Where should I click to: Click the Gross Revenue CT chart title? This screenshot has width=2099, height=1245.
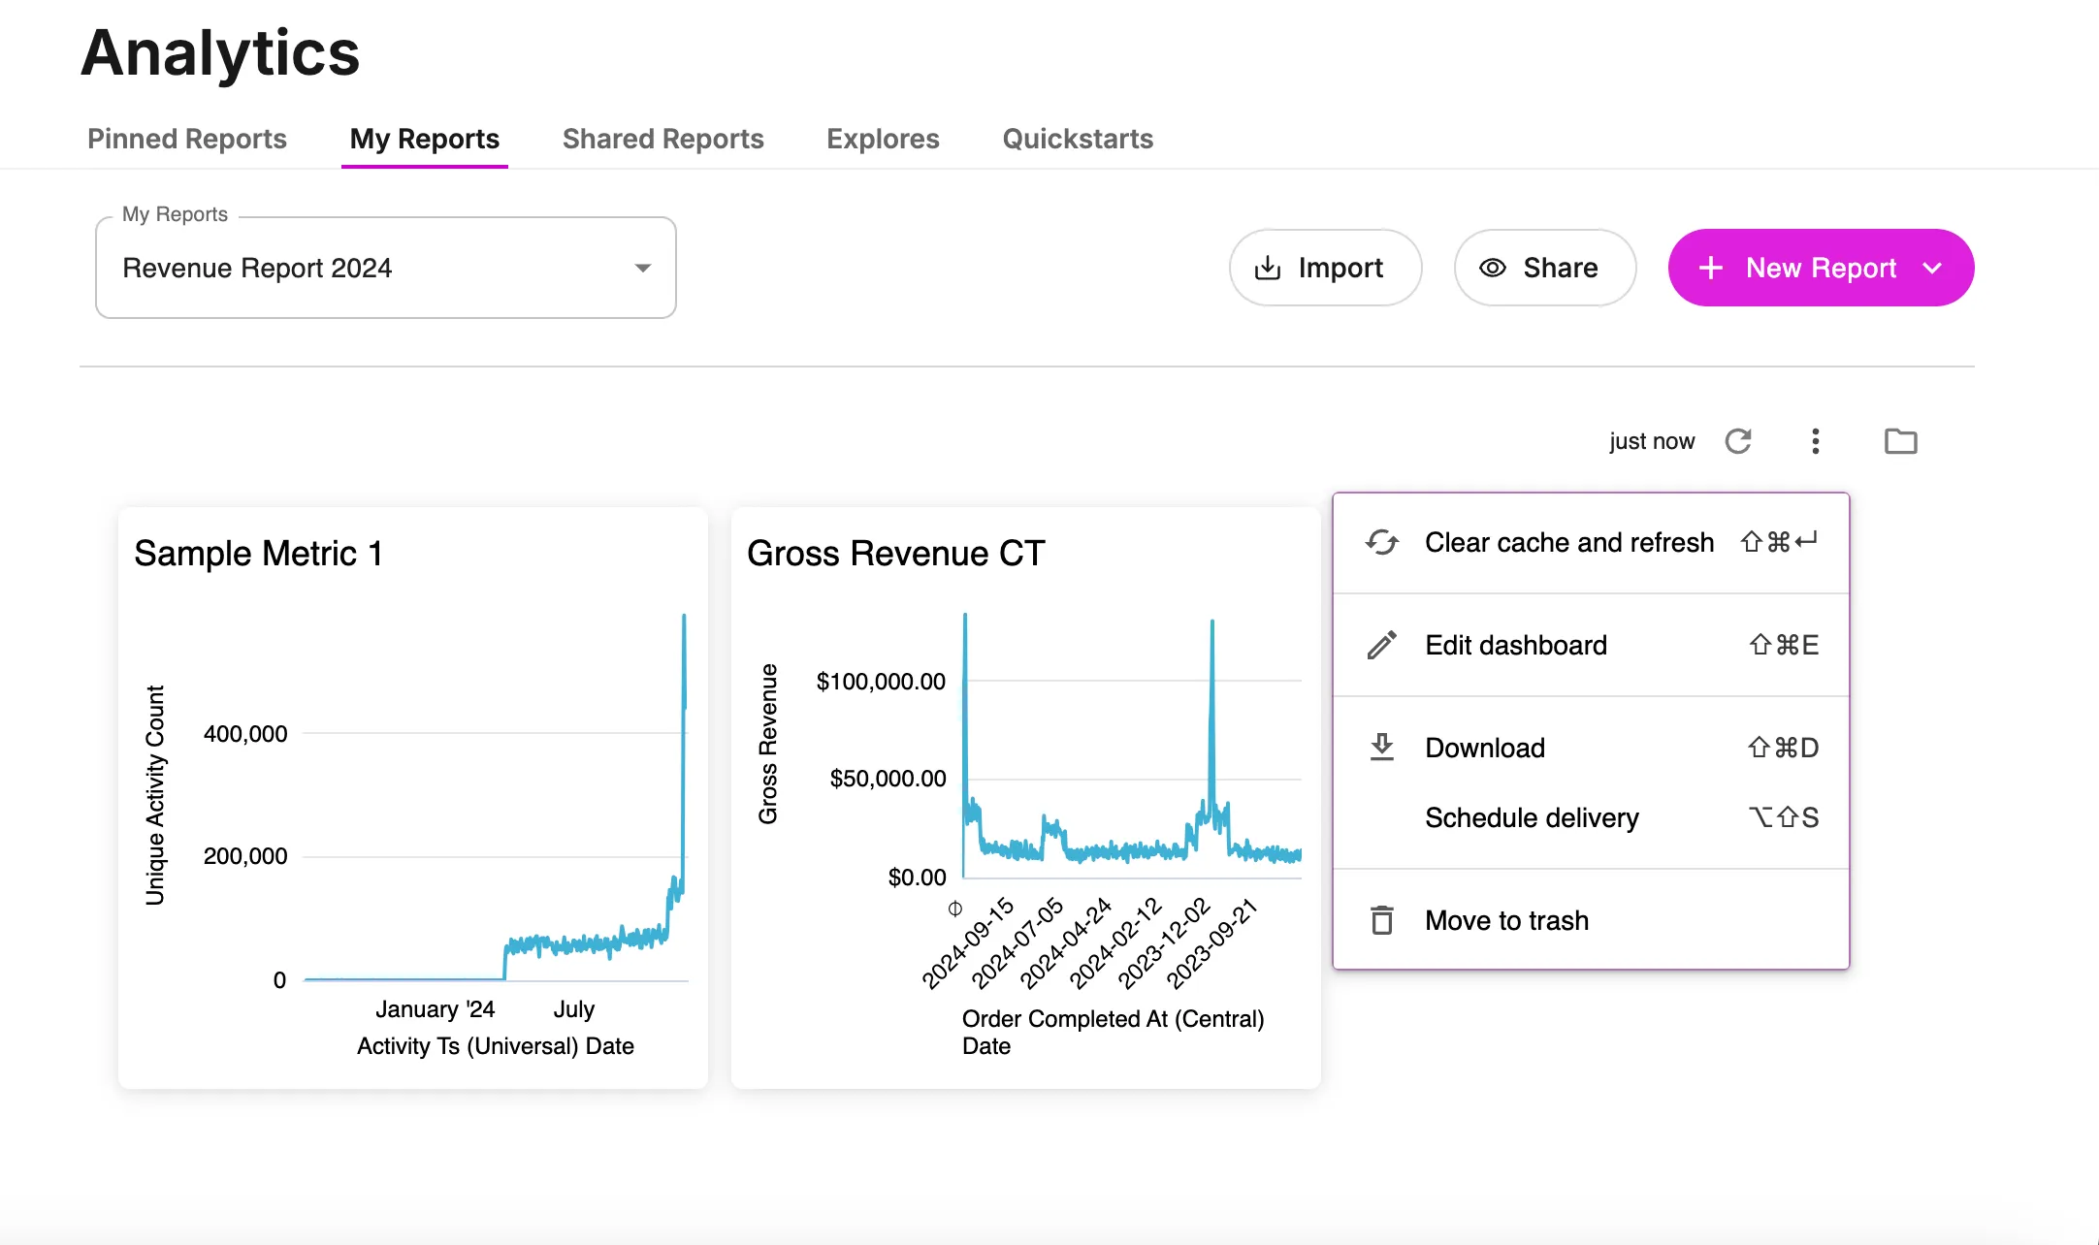click(896, 554)
